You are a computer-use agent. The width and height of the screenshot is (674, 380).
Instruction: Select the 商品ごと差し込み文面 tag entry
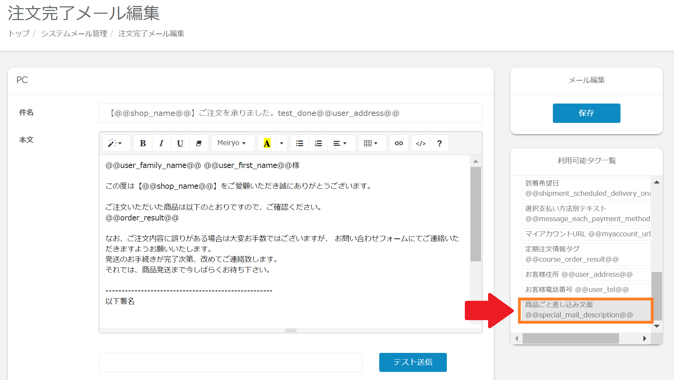[x=585, y=310]
